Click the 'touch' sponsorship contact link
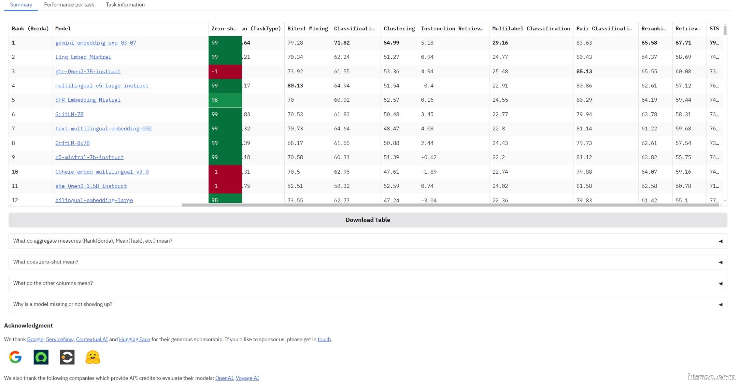 pyautogui.click(x=324, y=340)
